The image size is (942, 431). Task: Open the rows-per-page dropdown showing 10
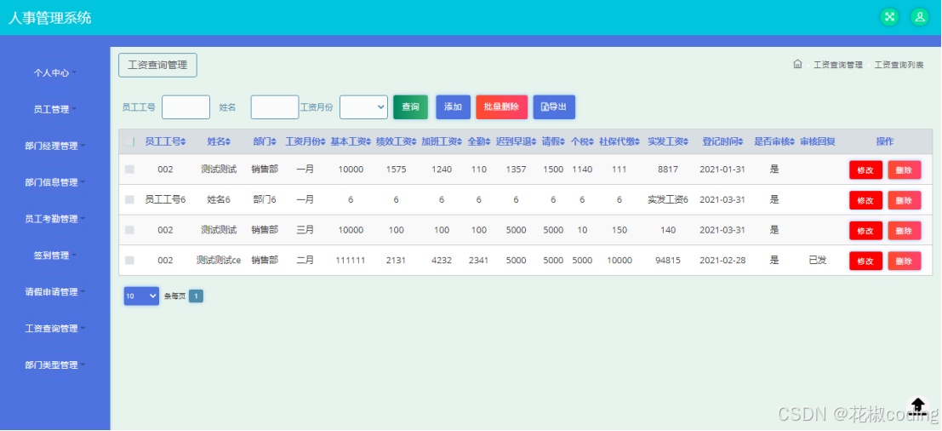tap(141, 296)
